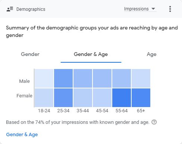Select the Gender & Age tab

(91, 54)
